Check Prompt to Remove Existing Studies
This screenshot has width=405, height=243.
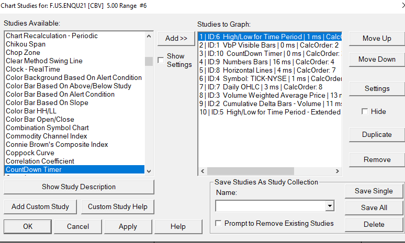(x=219, y=224)
